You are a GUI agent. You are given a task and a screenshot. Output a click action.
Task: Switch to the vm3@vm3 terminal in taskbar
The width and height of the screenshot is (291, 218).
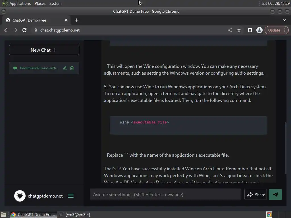pyautogui.click(x=75, y=215)
